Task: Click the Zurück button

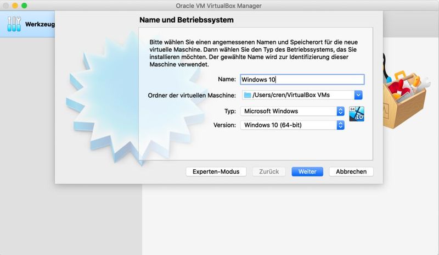Action: [x=269, y=171]
